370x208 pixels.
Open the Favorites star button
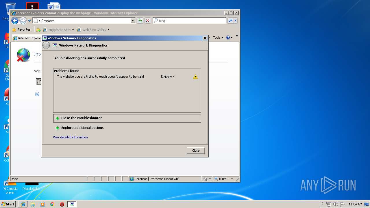pyautogui.click(x=21, y=29)
